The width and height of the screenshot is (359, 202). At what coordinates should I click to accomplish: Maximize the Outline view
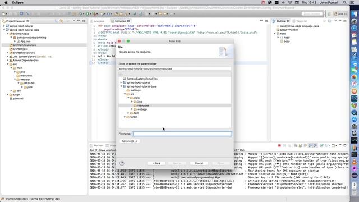[345, 21]
